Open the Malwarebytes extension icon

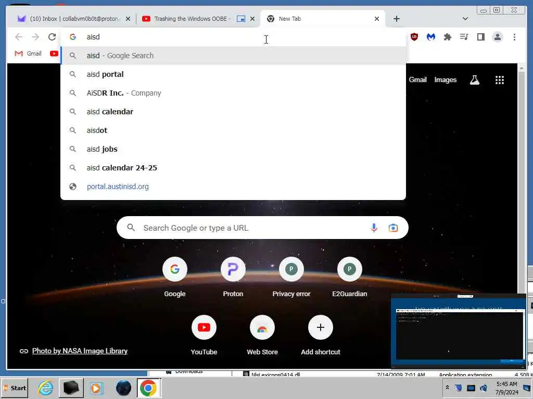coord(430,37)
